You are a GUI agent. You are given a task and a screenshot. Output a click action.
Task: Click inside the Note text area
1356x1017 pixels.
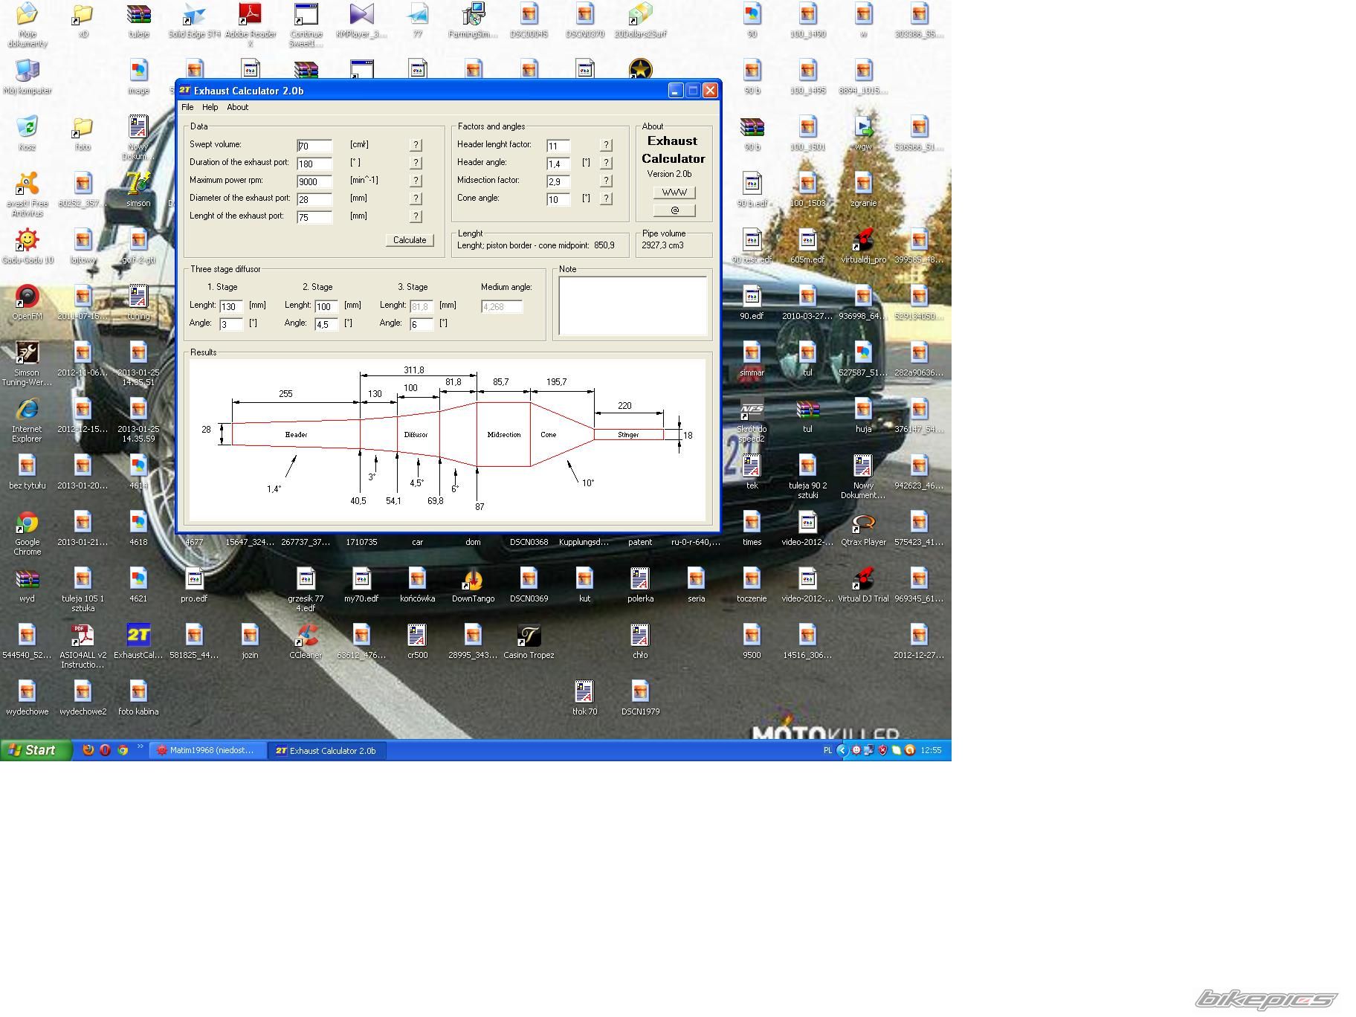633,306
